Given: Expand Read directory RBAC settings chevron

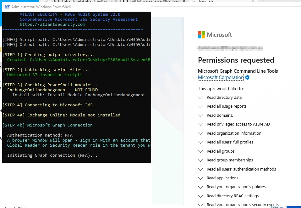Looking at the screenshot, I should pyautogui.click(x=200, y=196).
